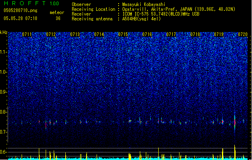
Task: Click the 0713 time marker
Action: [75, 34]
